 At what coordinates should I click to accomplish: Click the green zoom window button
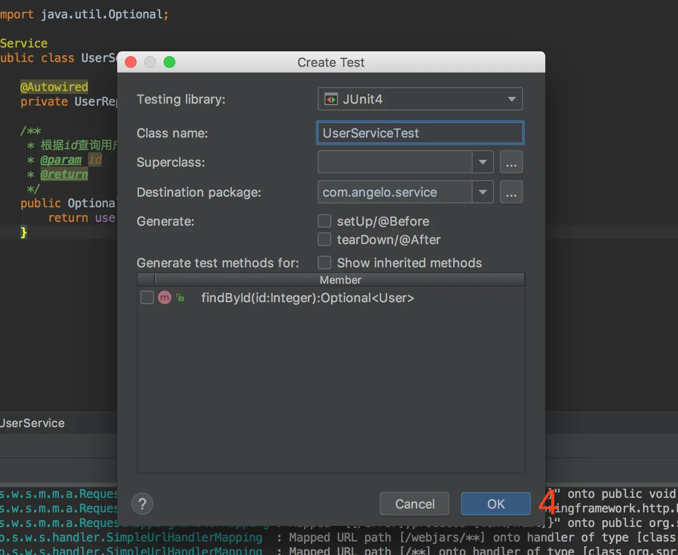[169, 62]
